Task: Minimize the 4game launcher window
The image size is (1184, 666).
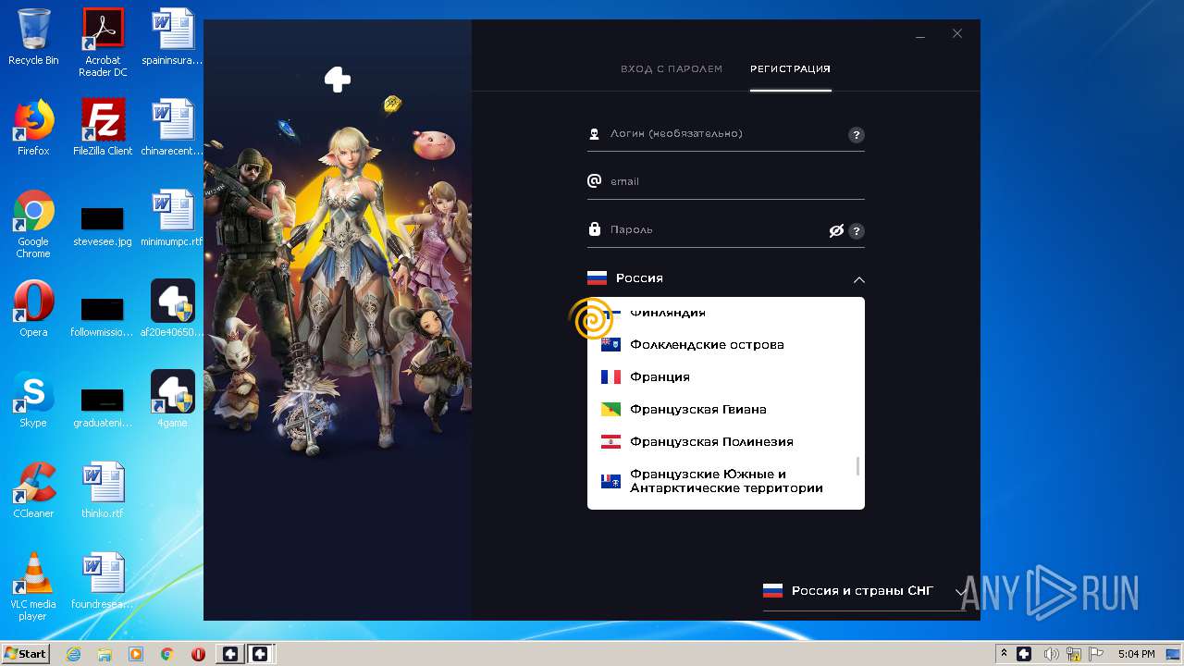Action: pos(920,35)
